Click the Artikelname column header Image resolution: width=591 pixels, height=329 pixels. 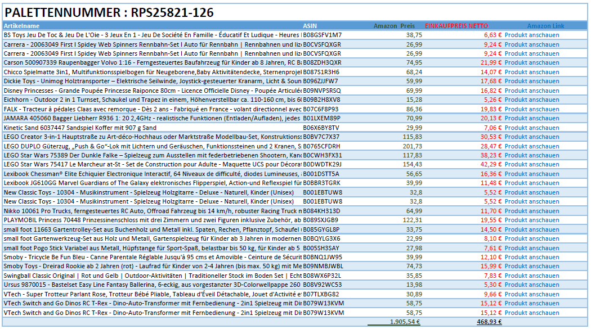pos(22,26)
